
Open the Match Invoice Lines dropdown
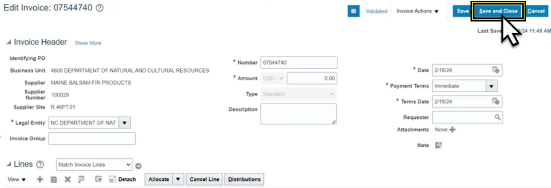[x=94, y=165]
